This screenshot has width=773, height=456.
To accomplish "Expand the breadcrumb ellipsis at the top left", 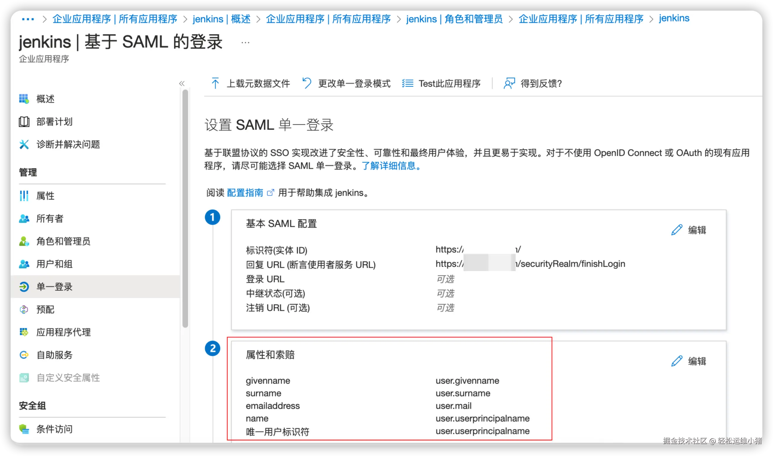I will (x=28, y=19).
